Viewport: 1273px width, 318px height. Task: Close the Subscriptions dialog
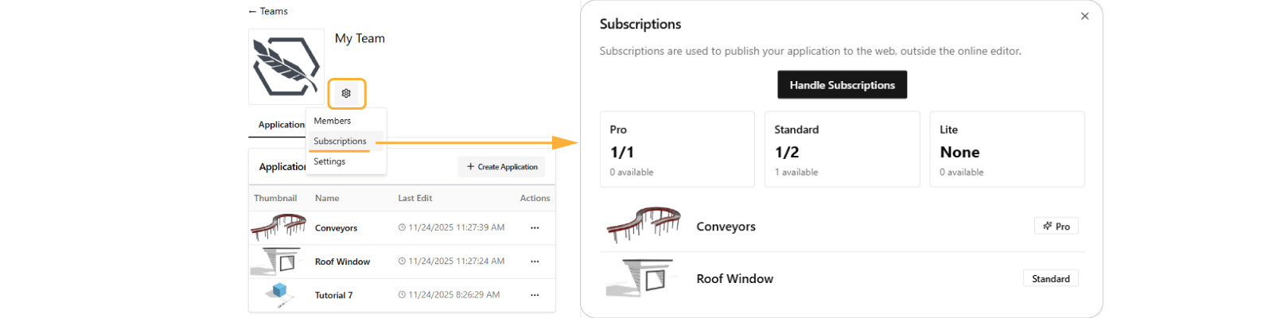tap(1084, 16)
